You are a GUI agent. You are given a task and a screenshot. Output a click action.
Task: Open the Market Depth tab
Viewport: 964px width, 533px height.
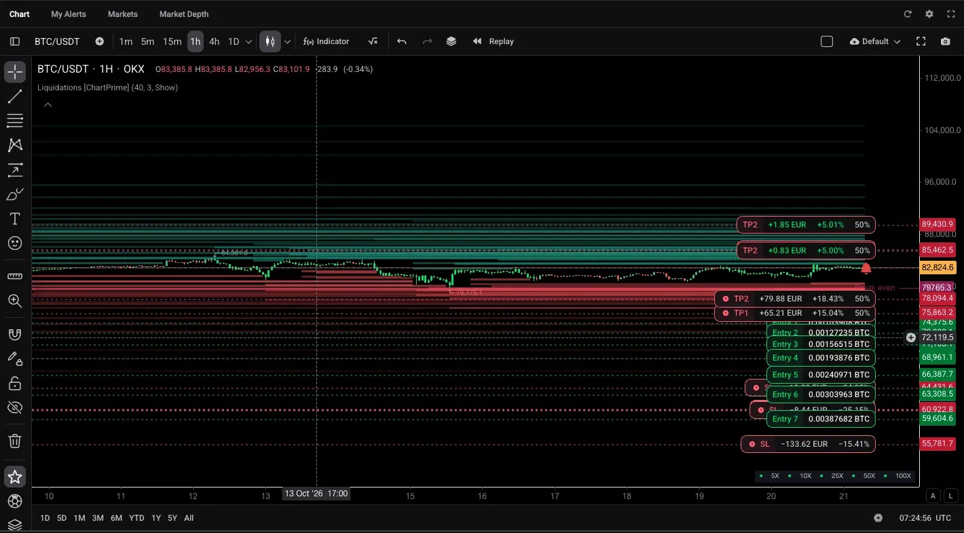(184, 14)
